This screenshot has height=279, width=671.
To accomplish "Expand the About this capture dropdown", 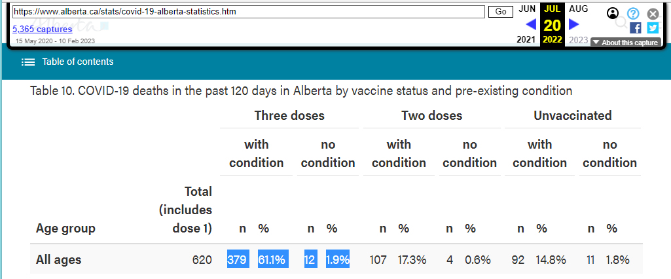I will 626,43.
